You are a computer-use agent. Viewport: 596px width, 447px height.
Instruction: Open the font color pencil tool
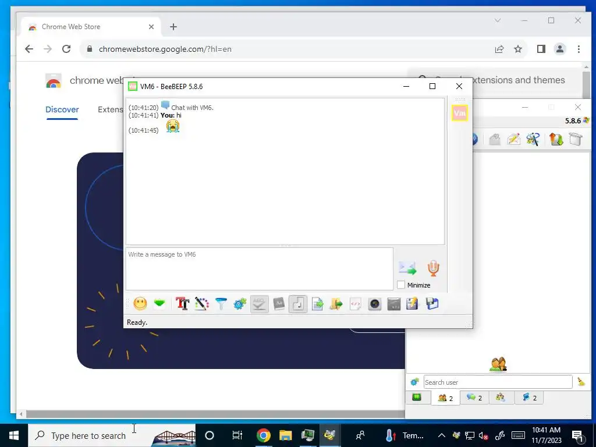point(202,304)
